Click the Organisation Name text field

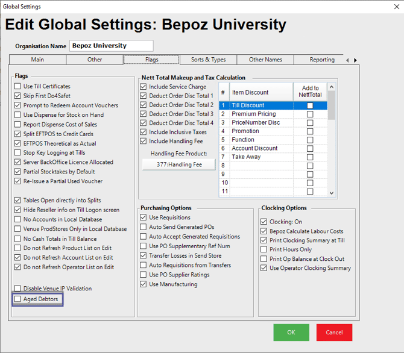111,46
